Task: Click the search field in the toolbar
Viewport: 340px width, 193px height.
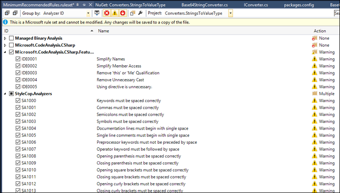Action: pos(337,13)
